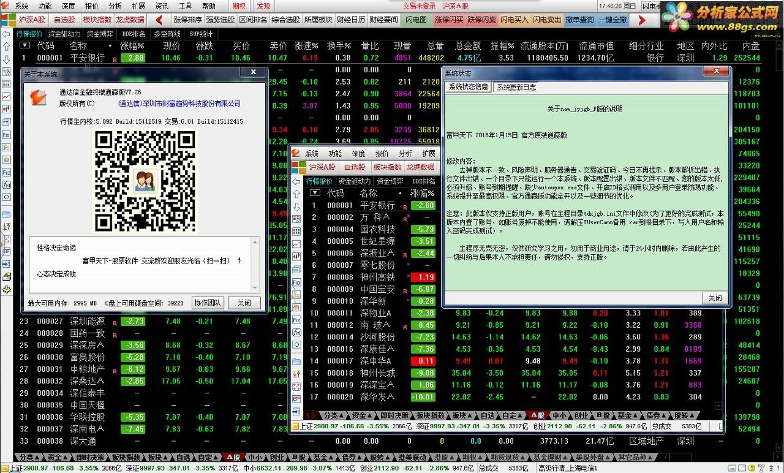Image resolution: width=784 pixels, height=473 pixels.
Task: Select the 系统状态信息 tab
Action: click(x=469, y=86)
